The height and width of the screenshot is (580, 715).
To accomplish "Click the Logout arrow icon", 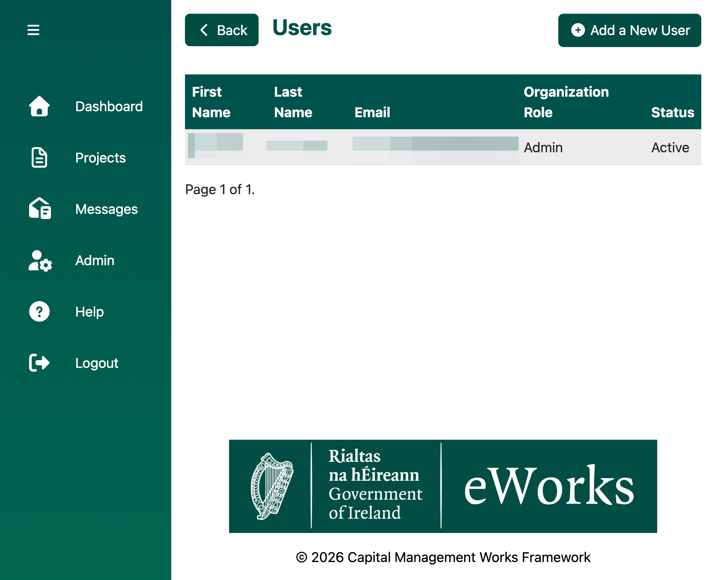I will pos(39,363).
